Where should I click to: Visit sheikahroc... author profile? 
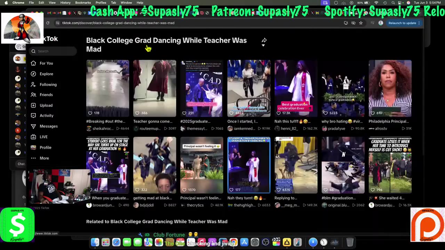[x=100, y=128]
